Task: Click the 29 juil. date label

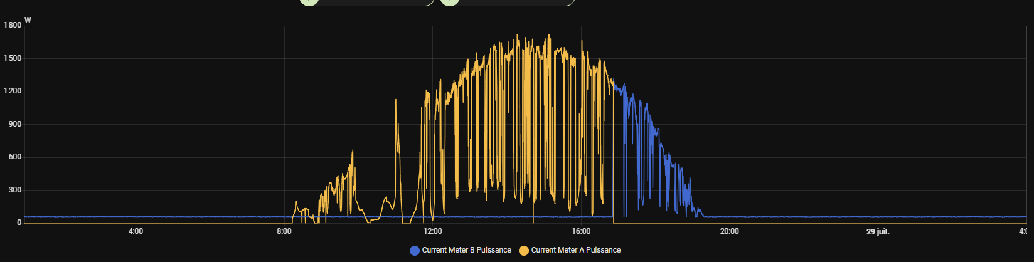Action: click(x=878, y=232)
